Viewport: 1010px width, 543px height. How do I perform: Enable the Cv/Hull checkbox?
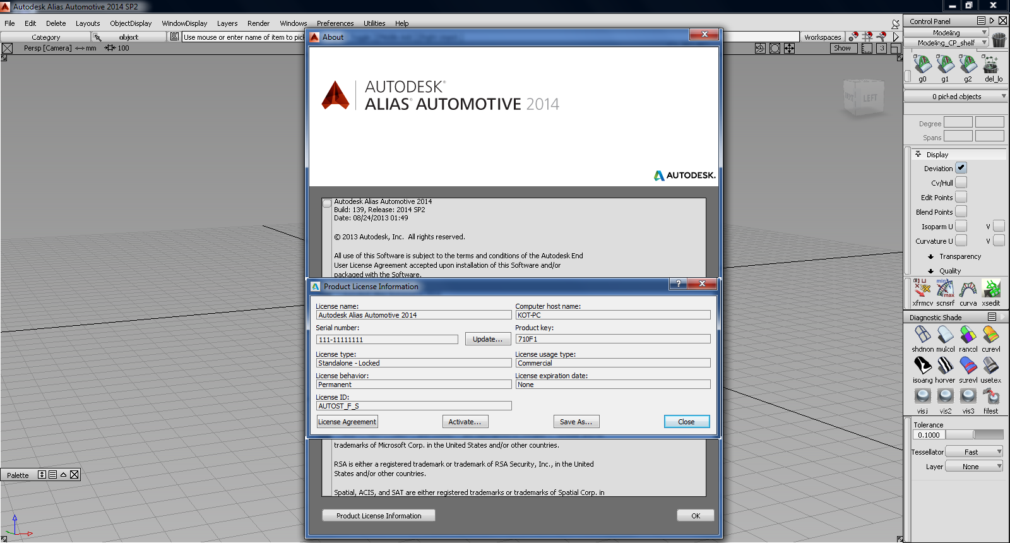pos(961,182)
